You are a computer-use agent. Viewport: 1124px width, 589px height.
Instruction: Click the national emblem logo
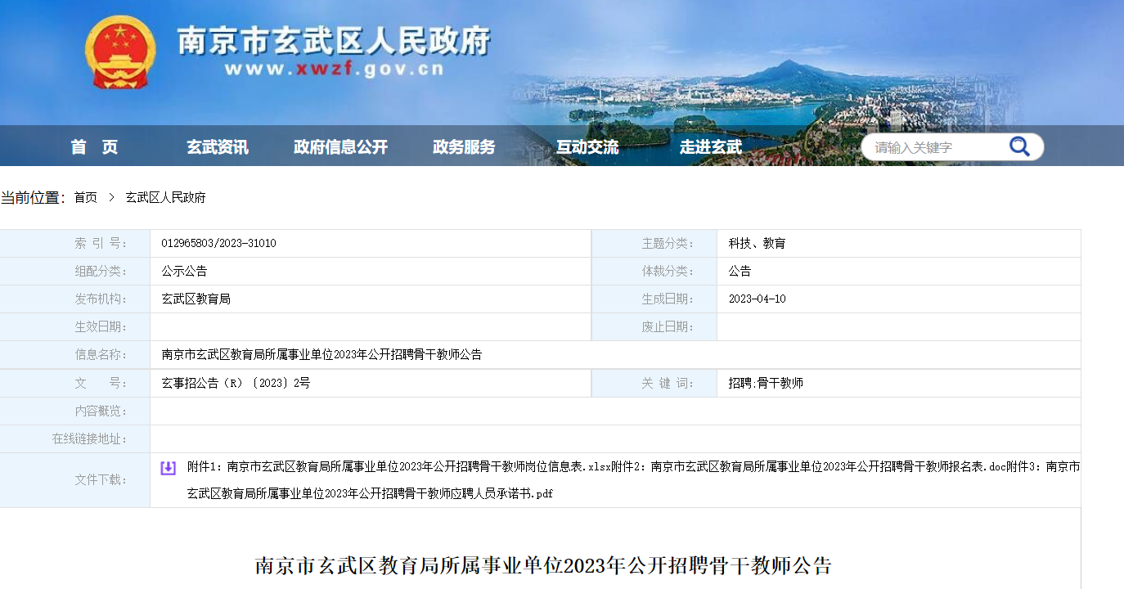click(119, 52)
